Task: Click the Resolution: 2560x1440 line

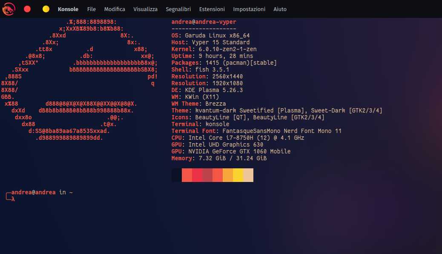Action: point(207,76)
